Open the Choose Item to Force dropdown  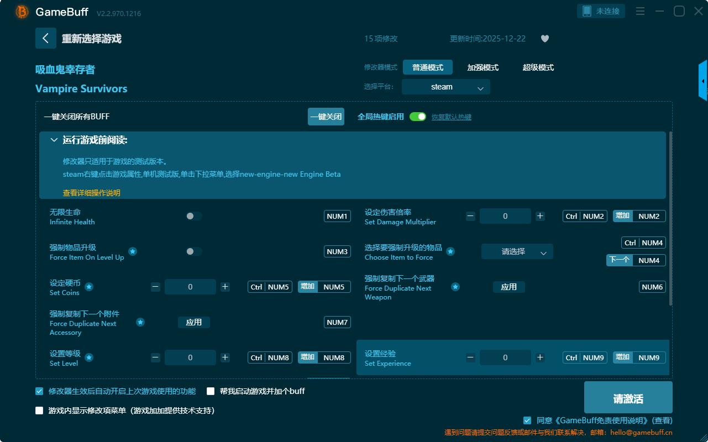[517, 251]
